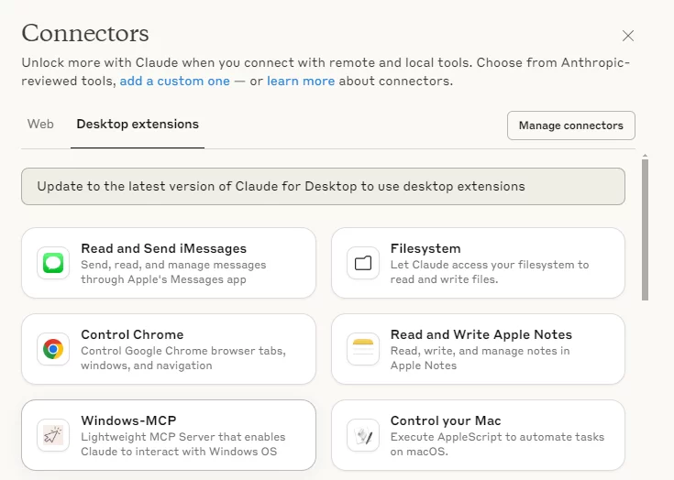Click the green iMessages app icon
Viewport: 674px width, 480px height.
click(x=53, y=263)
